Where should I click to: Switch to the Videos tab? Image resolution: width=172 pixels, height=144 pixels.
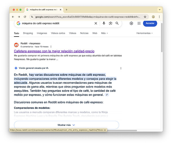(x=72, y=33)
